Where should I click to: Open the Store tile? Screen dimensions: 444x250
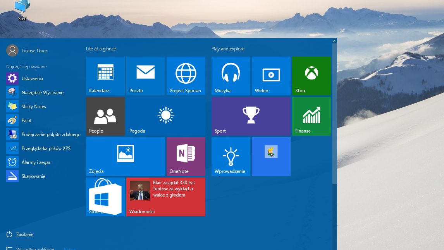[x=105, y=197]
